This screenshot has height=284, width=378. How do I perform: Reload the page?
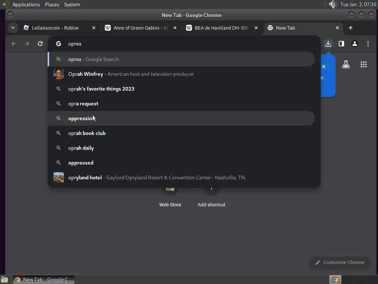pos(40,44)
